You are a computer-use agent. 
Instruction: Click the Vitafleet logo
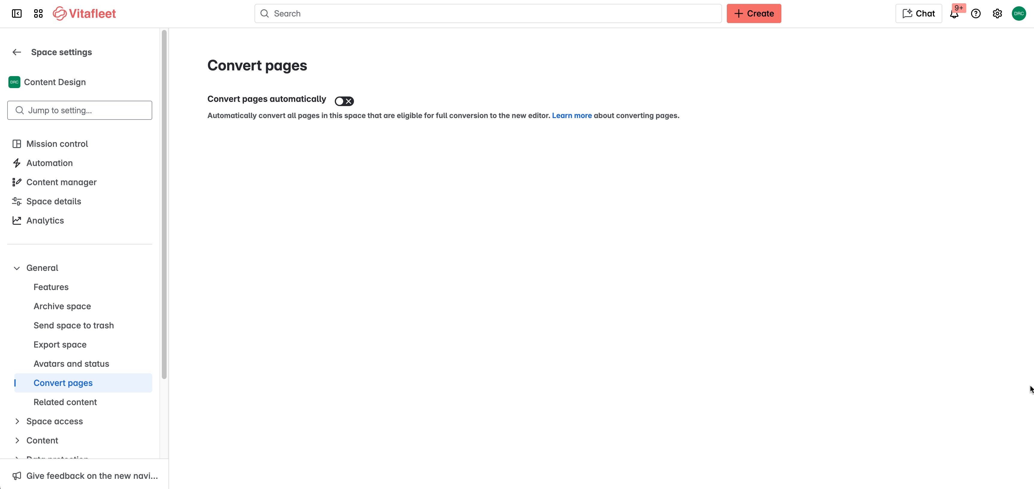tap(84, 14)
